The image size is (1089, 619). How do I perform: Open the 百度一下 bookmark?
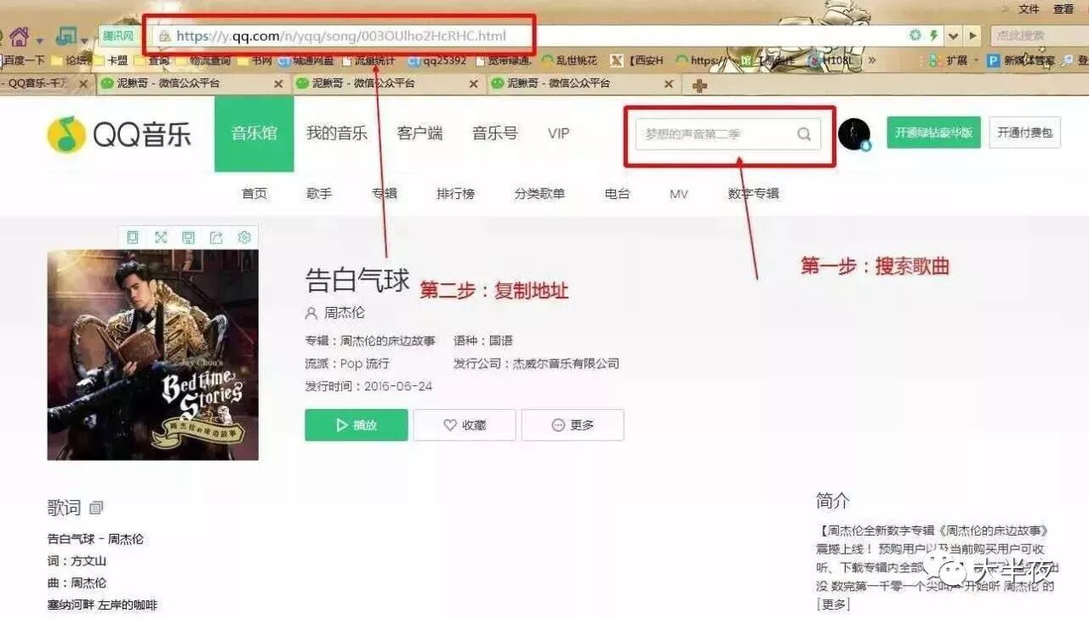click(23, 60)
